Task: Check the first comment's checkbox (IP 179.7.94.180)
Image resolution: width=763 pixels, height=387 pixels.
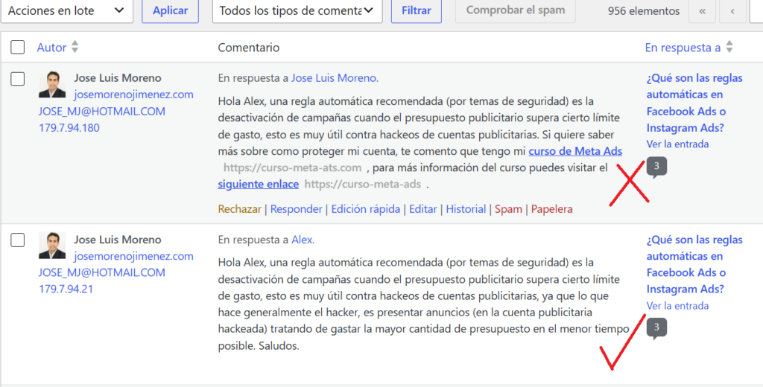Action: click(18, 79)
